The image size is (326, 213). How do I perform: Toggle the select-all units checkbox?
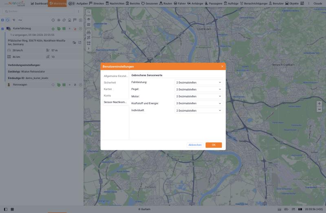pos(2,20)
